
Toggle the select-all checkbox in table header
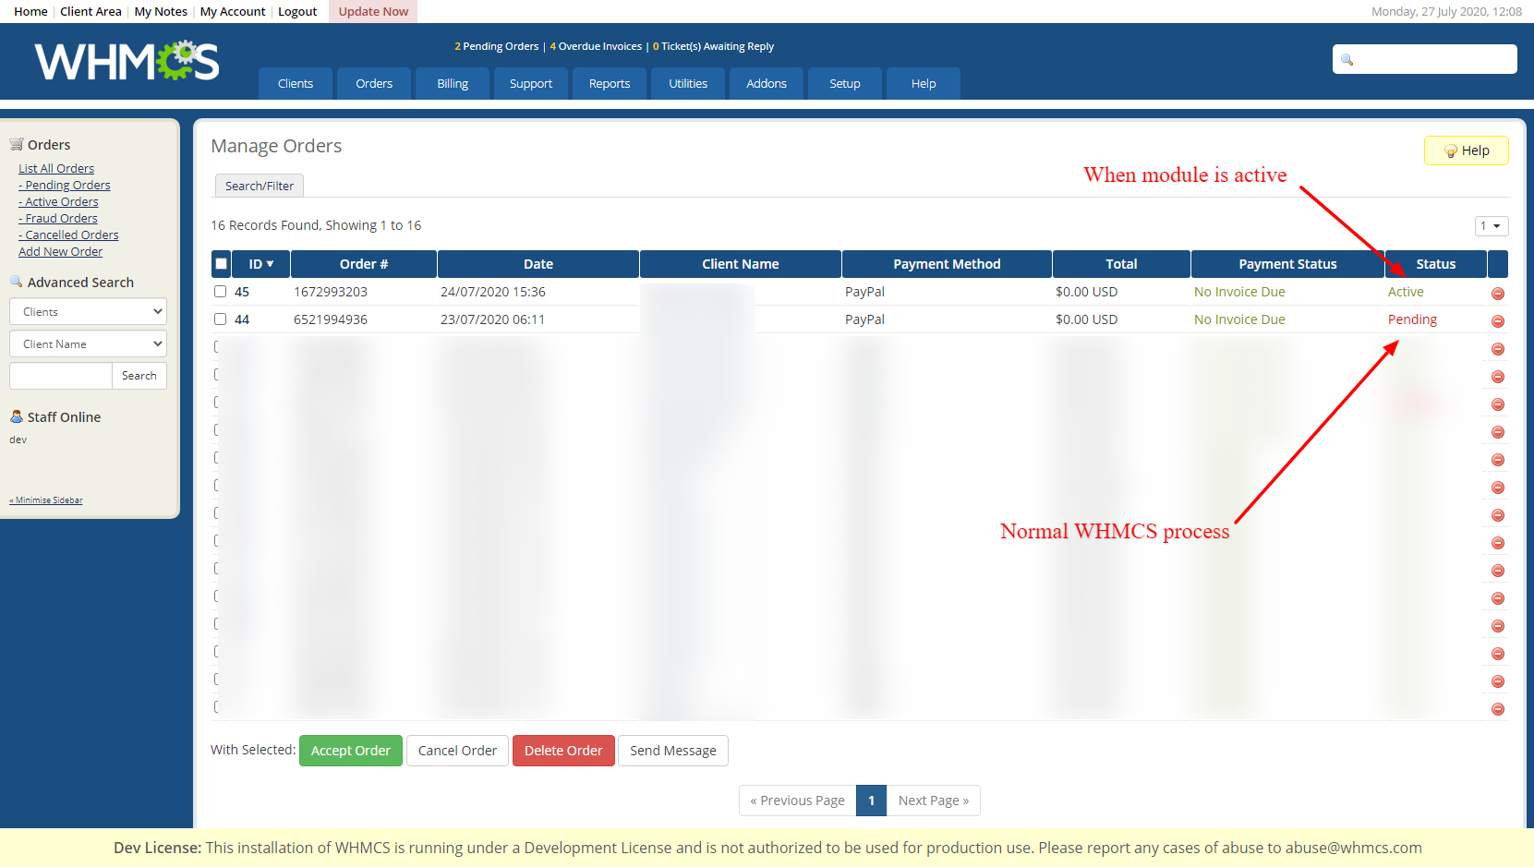[x=221, y=264]
